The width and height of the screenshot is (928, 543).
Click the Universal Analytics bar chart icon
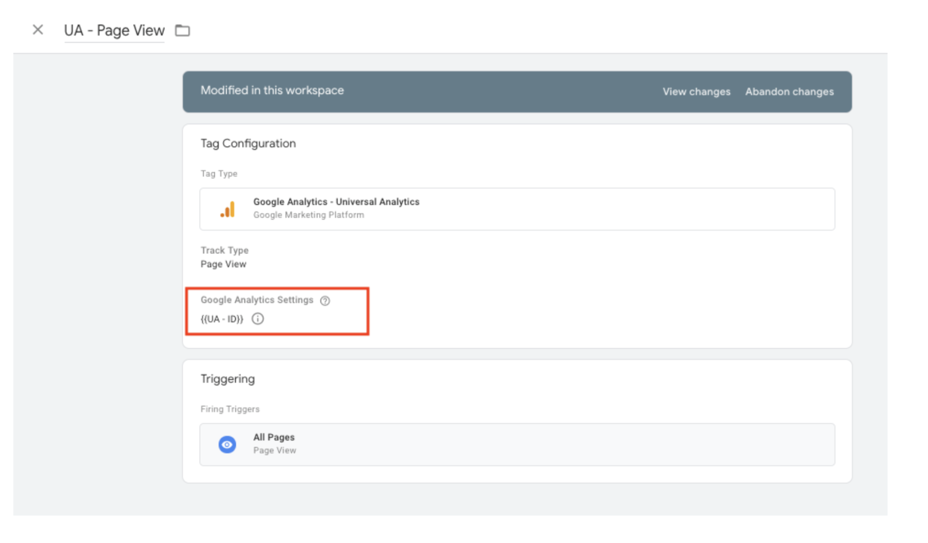coord(228,209)
